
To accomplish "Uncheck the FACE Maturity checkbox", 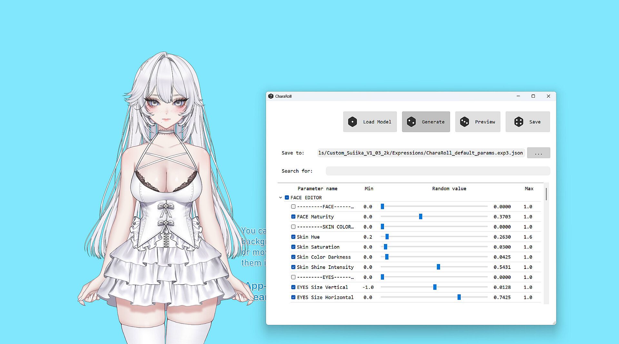I will coord(293,217).
